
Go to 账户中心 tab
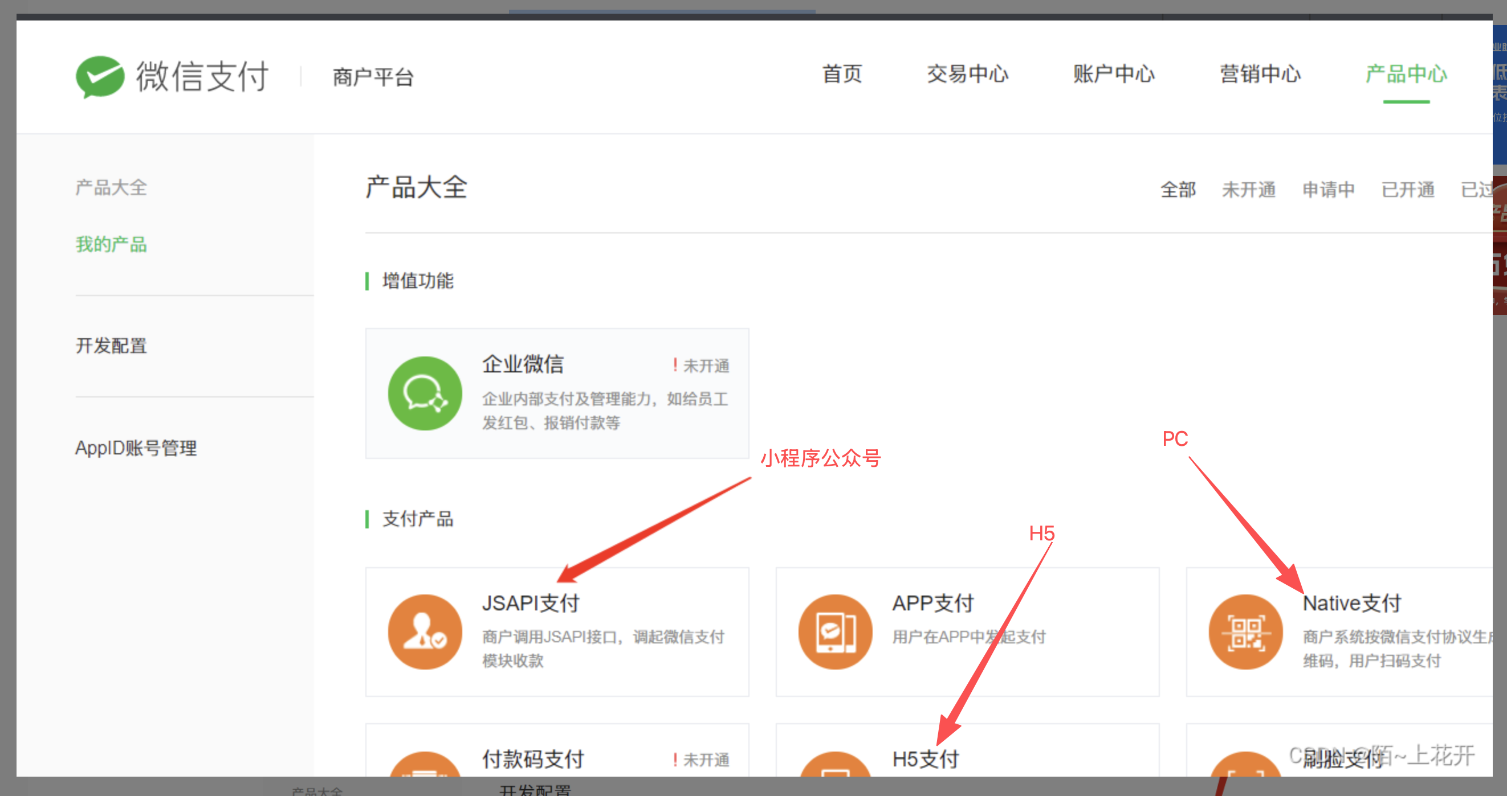click(x=1113, y=74)
